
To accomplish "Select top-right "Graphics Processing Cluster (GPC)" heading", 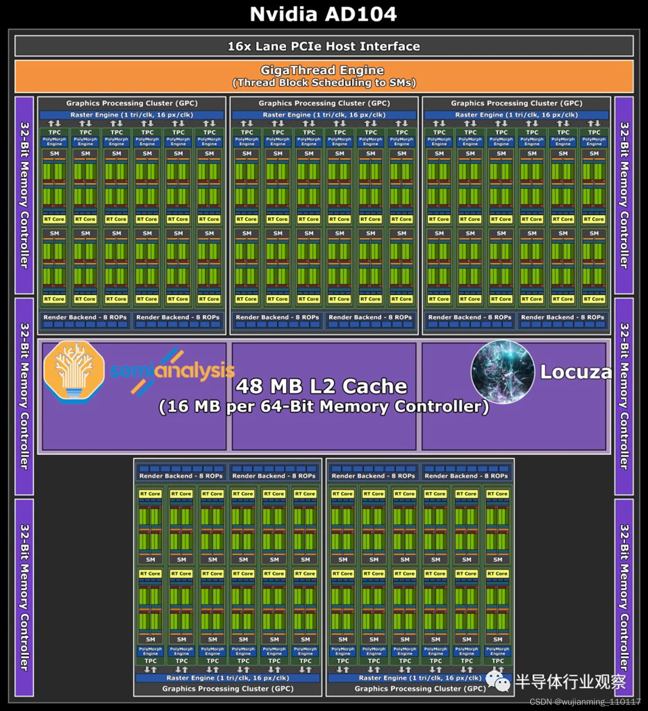I will pos(517,103).
